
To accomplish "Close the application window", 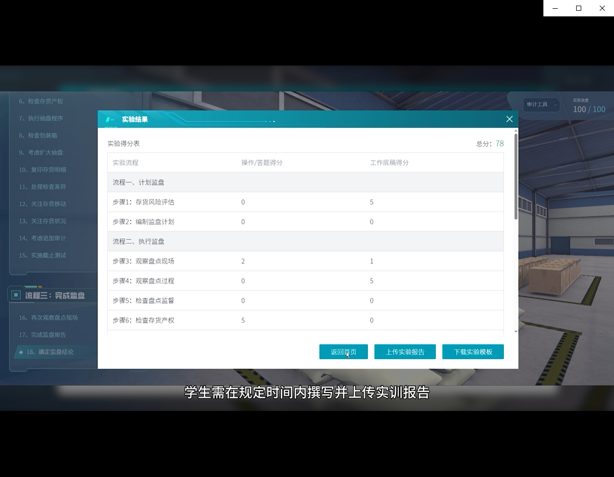I will 602,8.
